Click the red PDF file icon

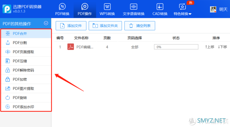pos(71,47)
